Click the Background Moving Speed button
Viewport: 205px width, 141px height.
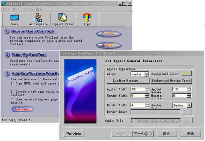coord(171,81)
